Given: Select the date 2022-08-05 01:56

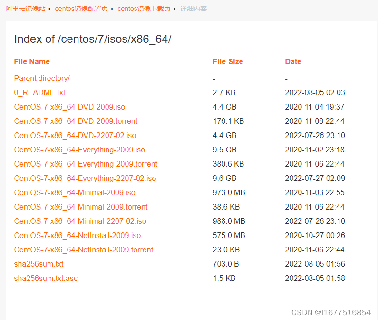Looking at the screenshot, I should pyautogui.click(x=315, y=264).
